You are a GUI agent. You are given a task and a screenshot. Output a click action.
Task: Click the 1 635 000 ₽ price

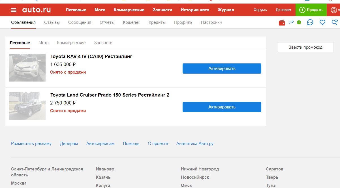(63, 64)
